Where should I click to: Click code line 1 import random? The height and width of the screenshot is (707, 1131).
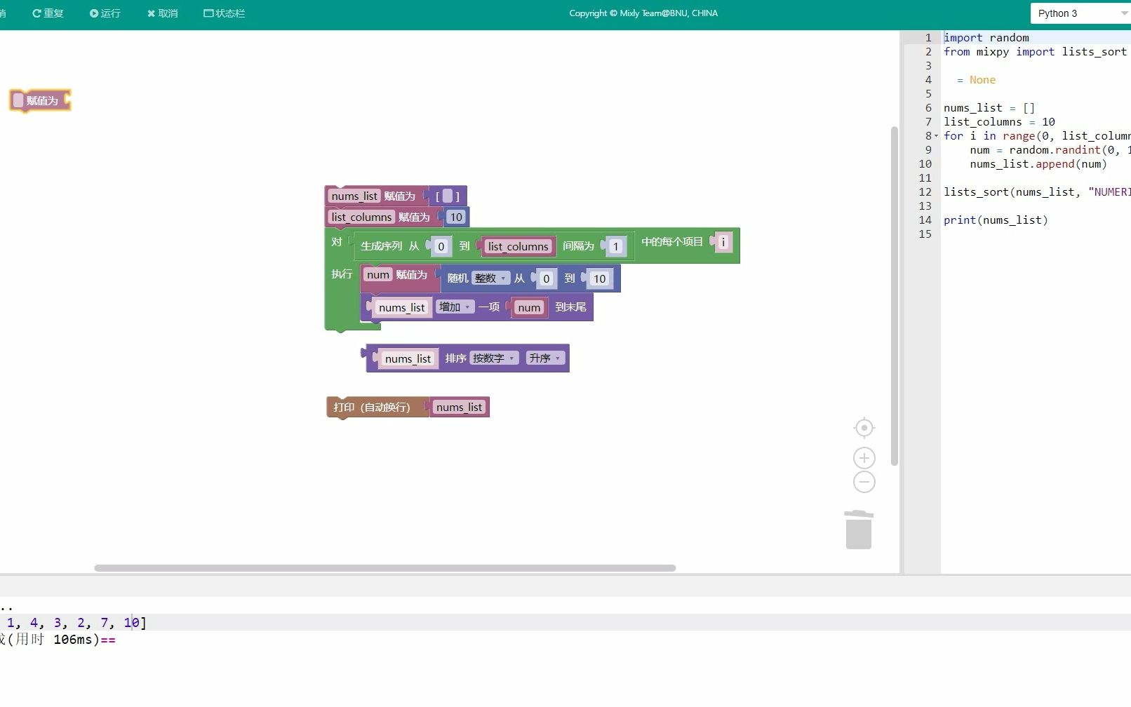[x=986, y=38]
